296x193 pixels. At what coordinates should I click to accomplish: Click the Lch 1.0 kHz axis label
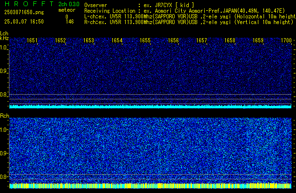[x=3, y=48]
